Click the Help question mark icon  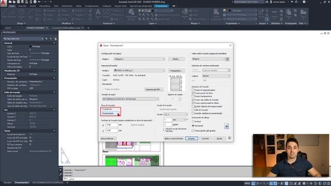click(304, 2)
